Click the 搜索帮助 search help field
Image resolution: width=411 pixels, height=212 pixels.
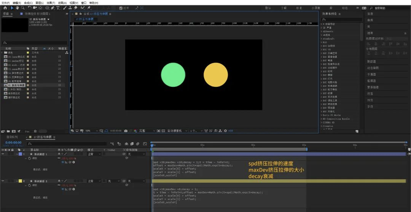pos(389,8)
